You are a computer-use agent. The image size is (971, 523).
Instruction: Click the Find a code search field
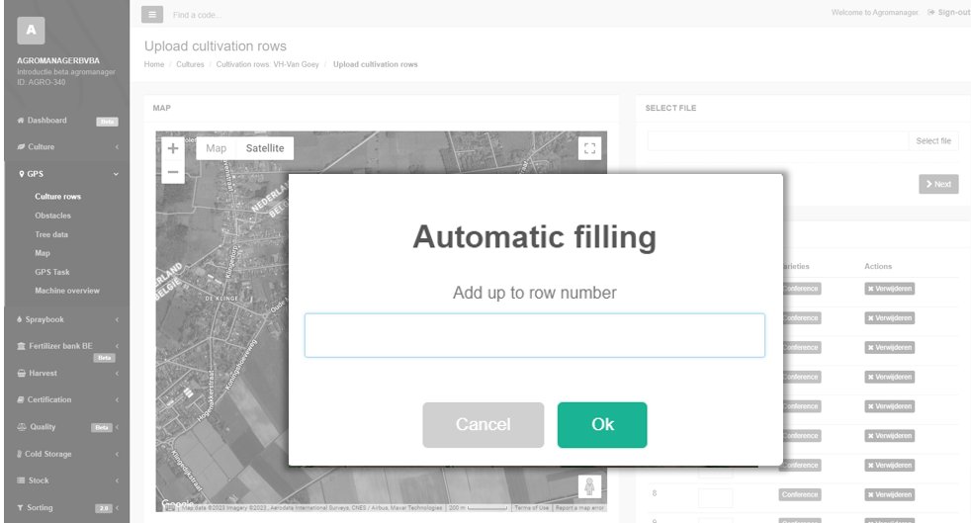click(197, 15)
